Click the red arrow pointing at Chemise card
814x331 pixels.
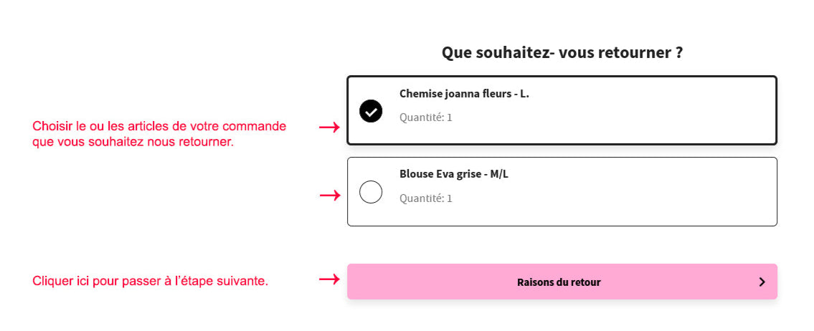330,127
